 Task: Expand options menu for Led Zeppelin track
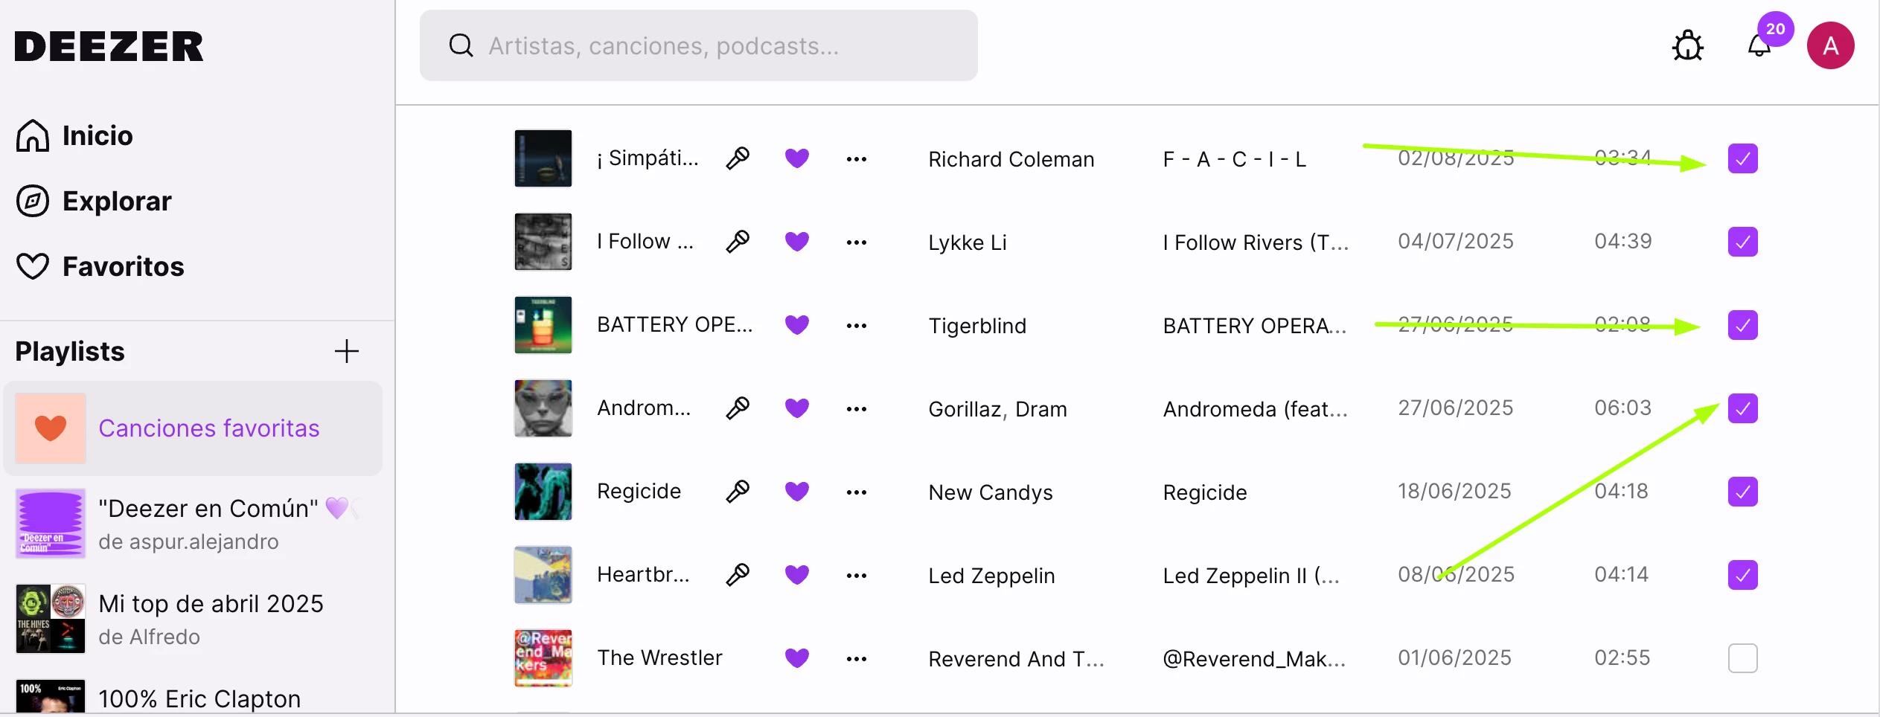coord(857,576)
